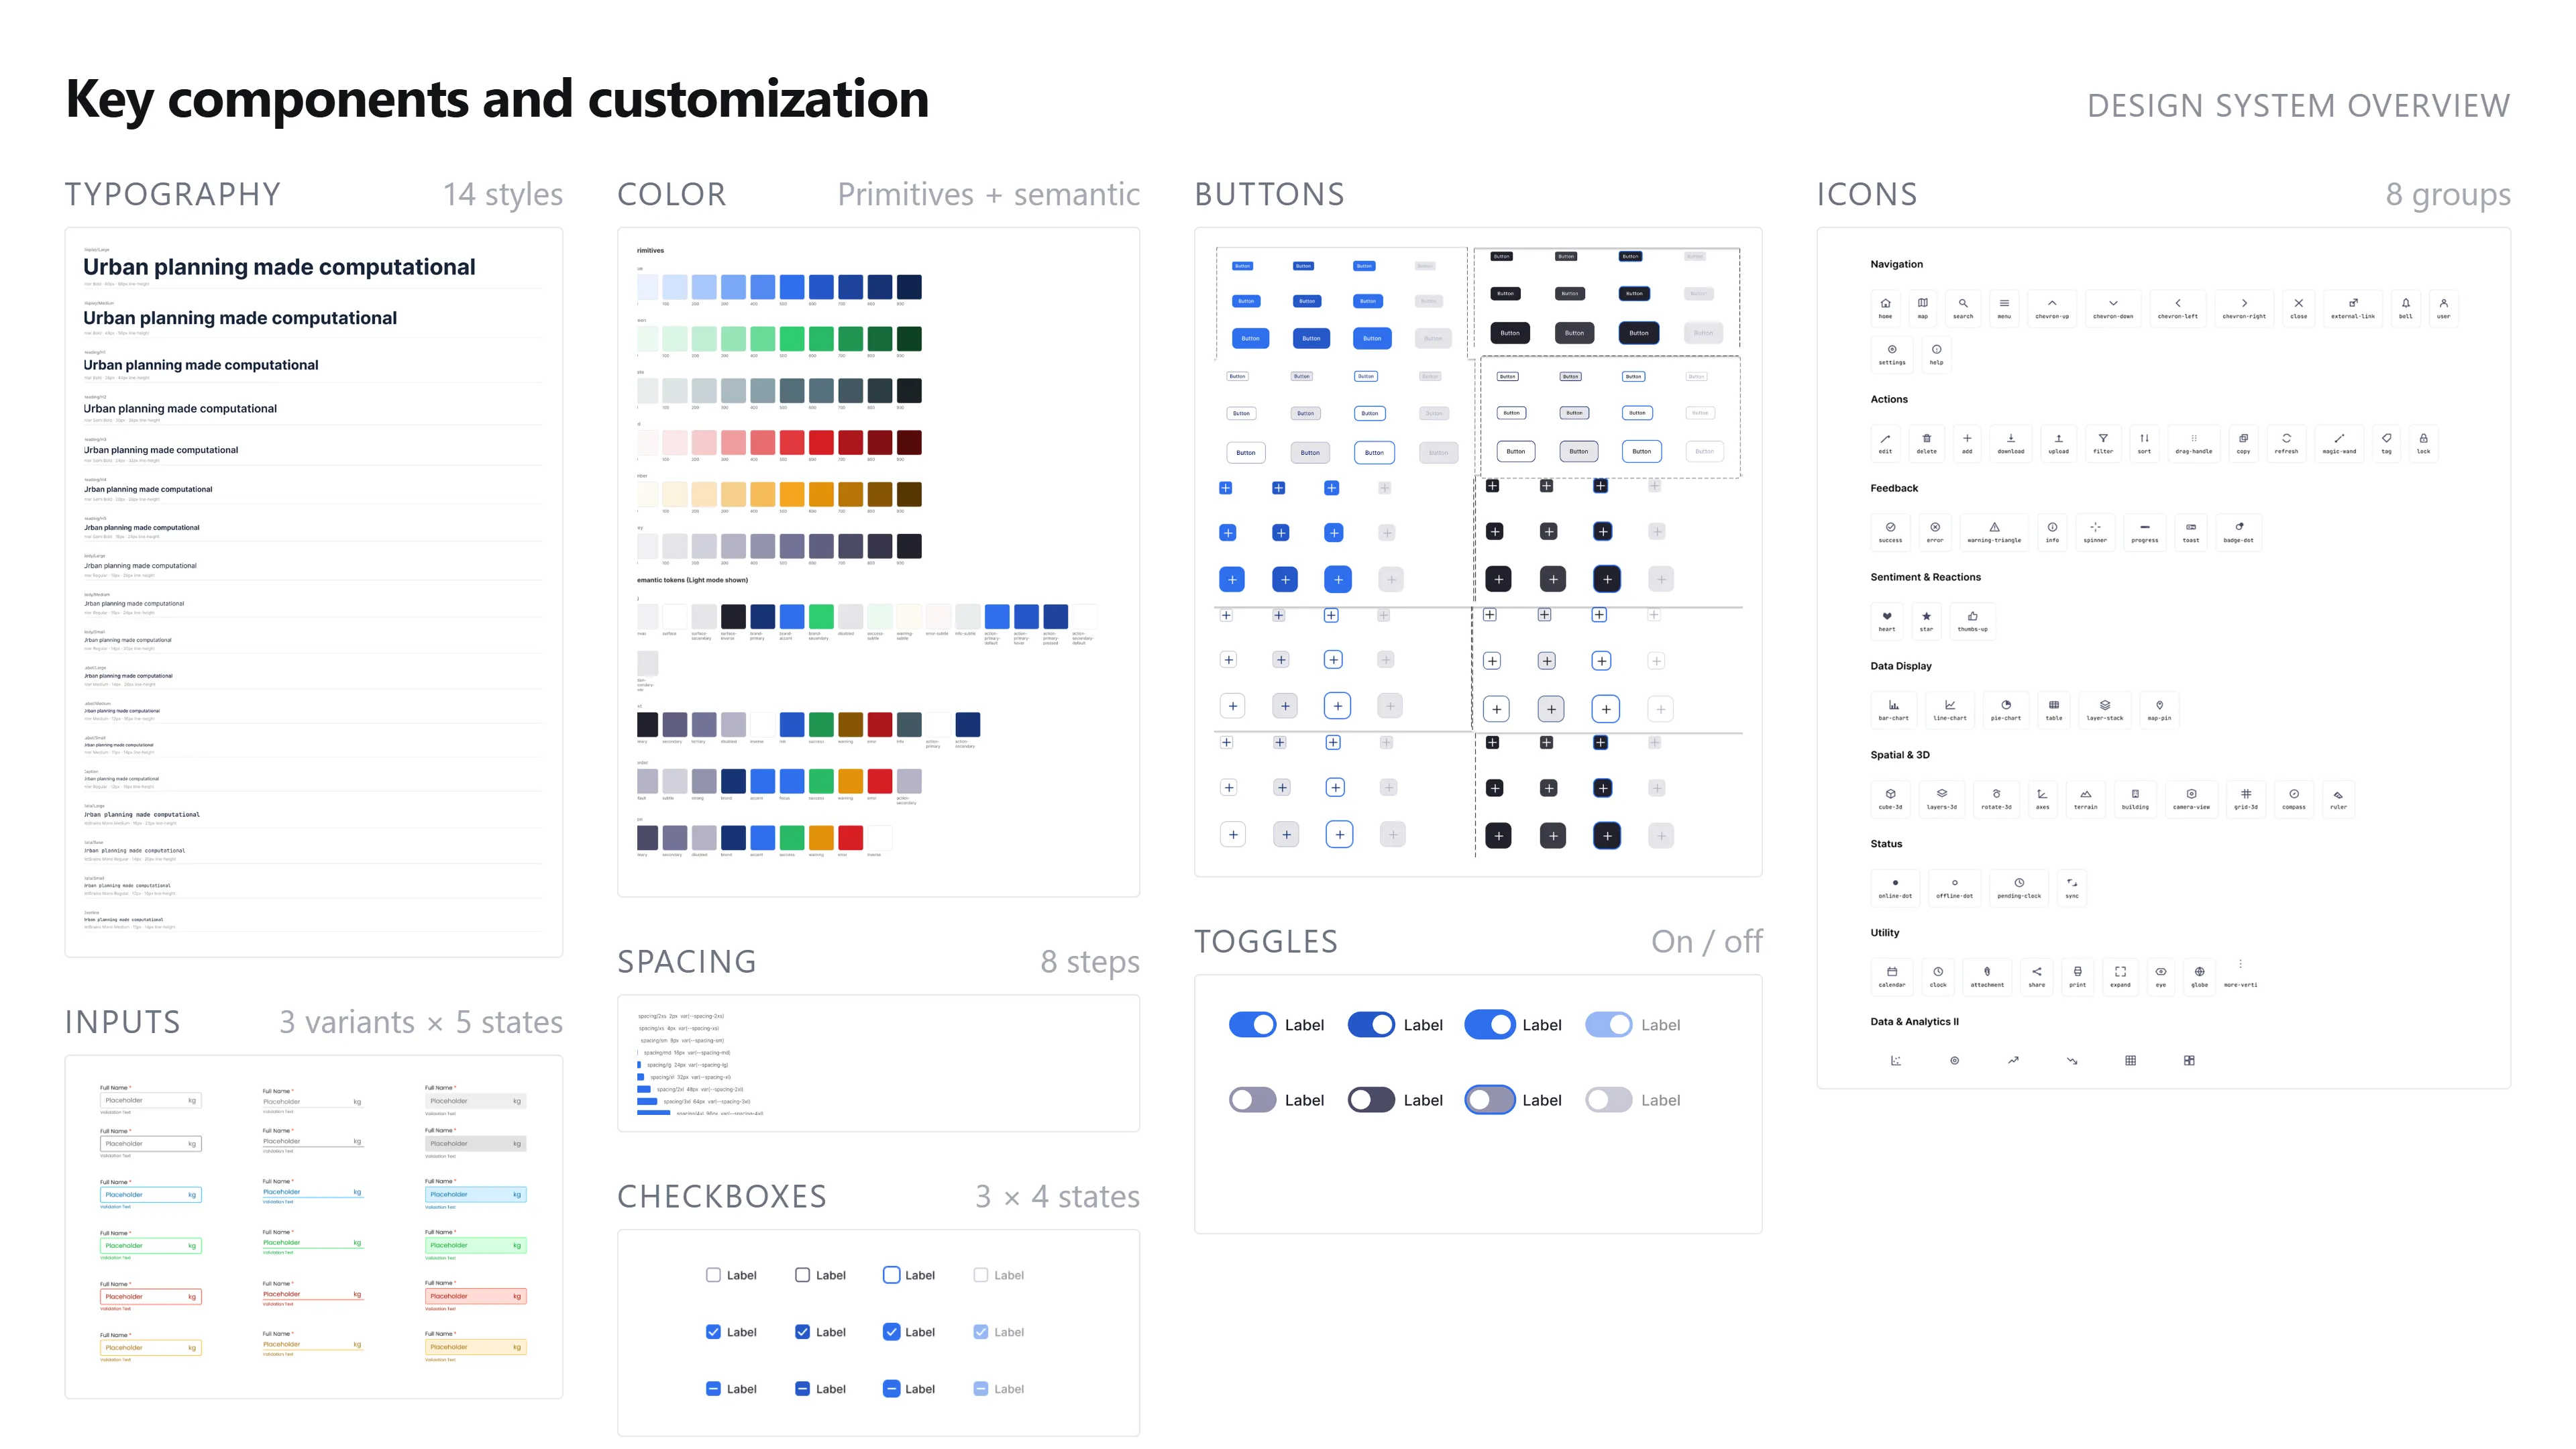Screen dimensions: 2576x1449
Task: Click the compass icon
Action: (2294, 798)
